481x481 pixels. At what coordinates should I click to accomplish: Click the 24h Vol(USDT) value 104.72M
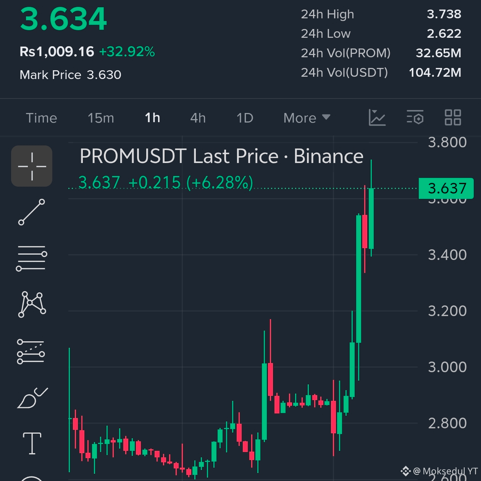tap(435, 73)
